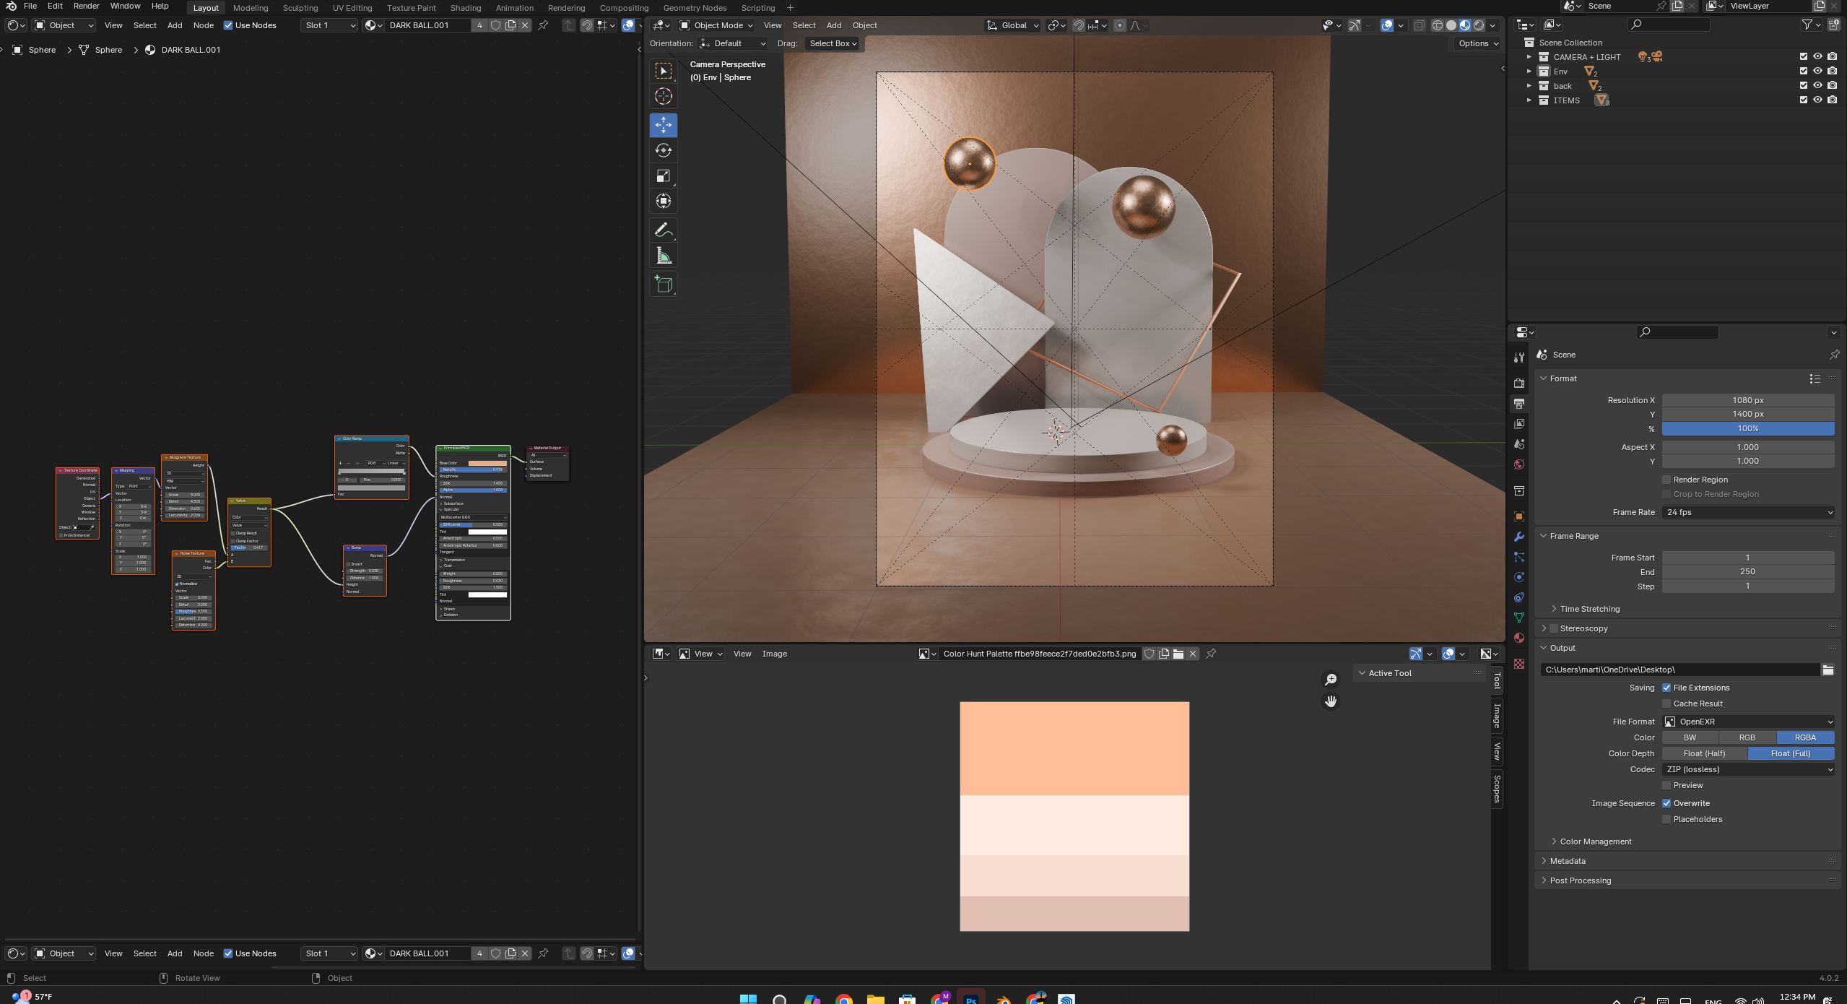Choose the Annotate pencil tool

pos(663,230)
